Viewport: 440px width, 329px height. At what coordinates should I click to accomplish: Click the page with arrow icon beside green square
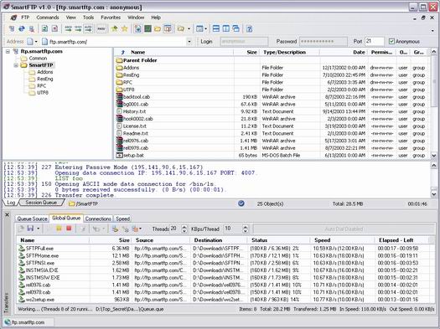(x=137, y=28)
